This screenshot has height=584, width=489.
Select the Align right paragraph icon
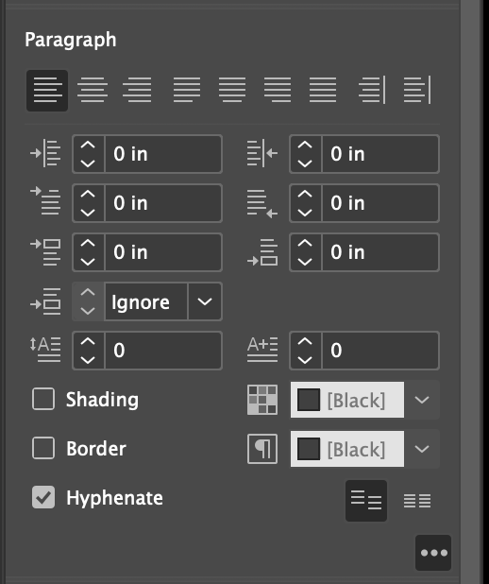coord(137,91)
